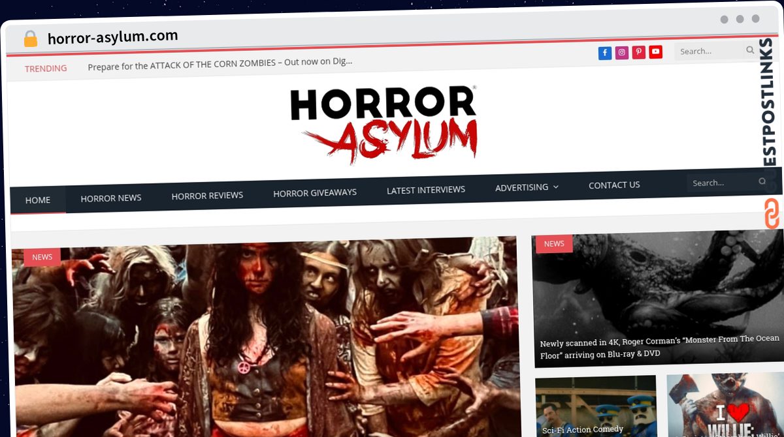The height and width of the screenshot is (437, 784).
Task: Click the navigation bar search magnifier icon
Action: point(762,181)
